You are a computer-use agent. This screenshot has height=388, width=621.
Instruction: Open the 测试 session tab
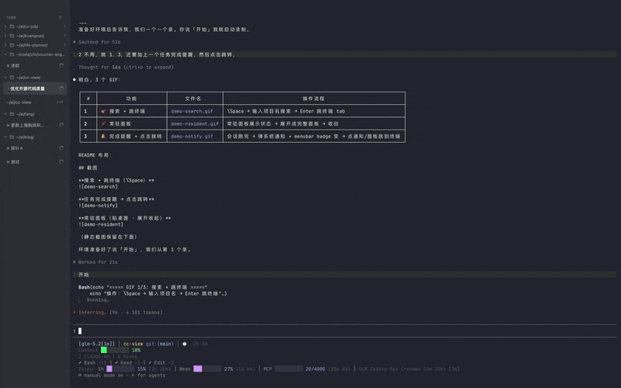(35, 161)
